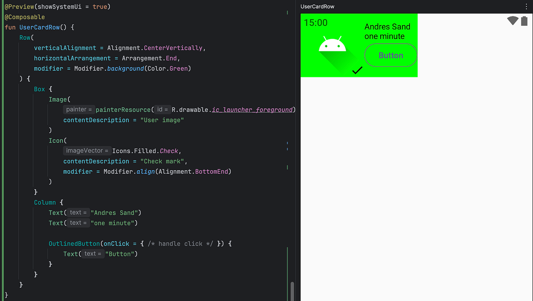533x301 pixels.
Task: Click the black check mark icon in the preview
Action: [357, 70]
